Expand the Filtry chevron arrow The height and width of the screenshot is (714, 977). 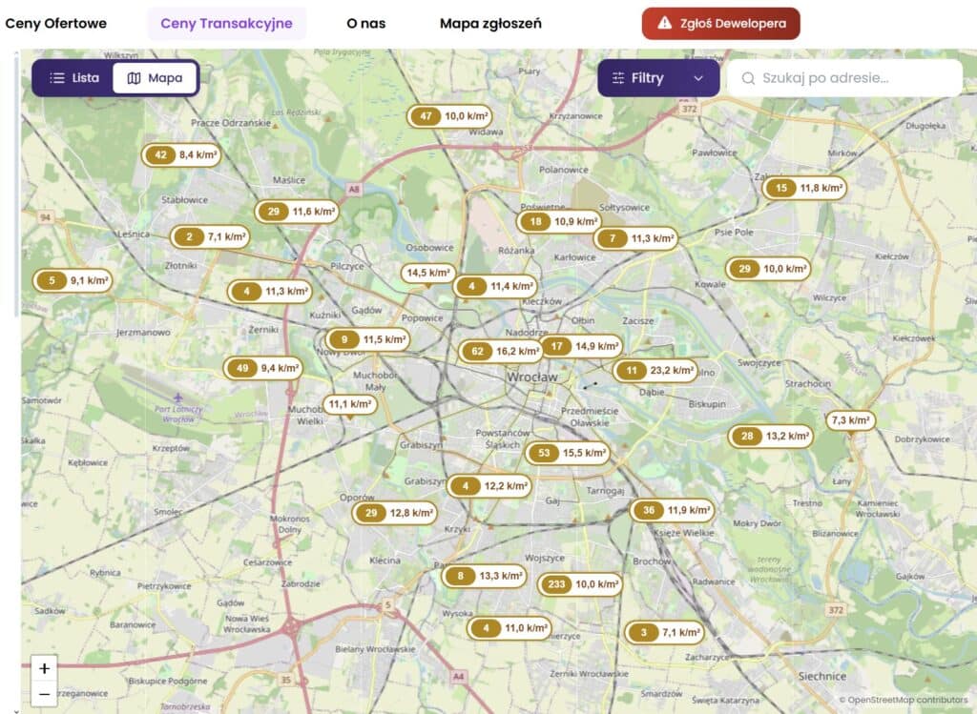[698, 78]
